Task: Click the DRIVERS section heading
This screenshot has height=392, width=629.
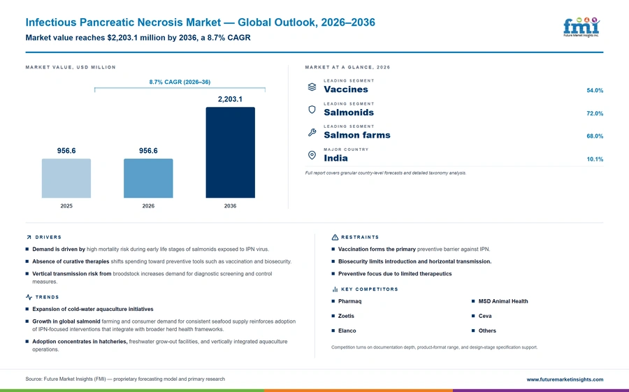Action: click(x=48, y=237)
